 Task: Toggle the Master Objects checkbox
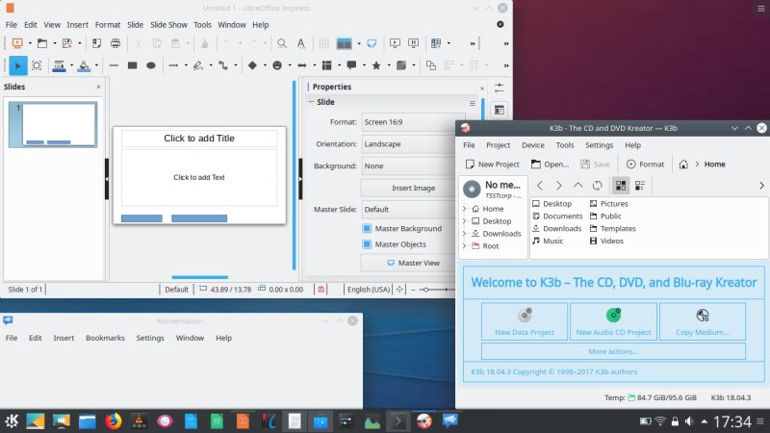point(367,244)
